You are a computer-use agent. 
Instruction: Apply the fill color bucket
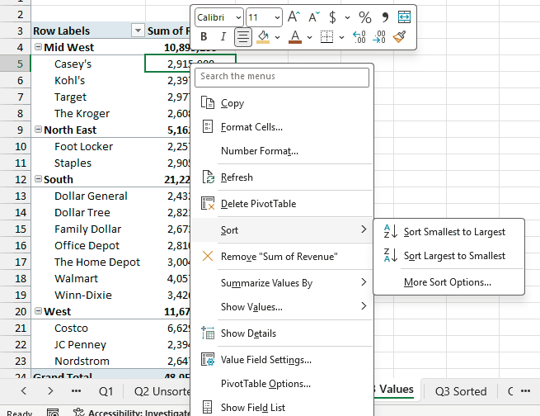264,37
